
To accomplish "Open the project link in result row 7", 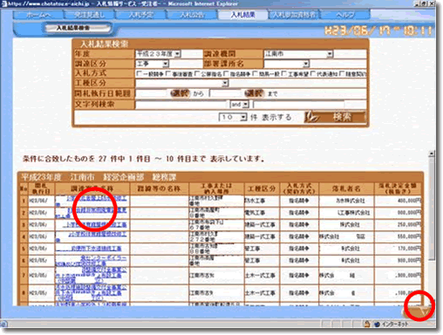I will [x=92, y=275].
